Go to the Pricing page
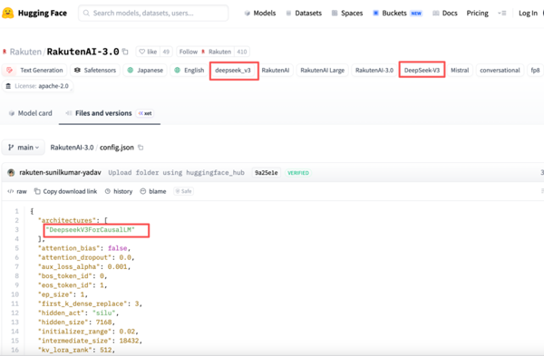The image size is (544, 356). [x=478, y=14]
